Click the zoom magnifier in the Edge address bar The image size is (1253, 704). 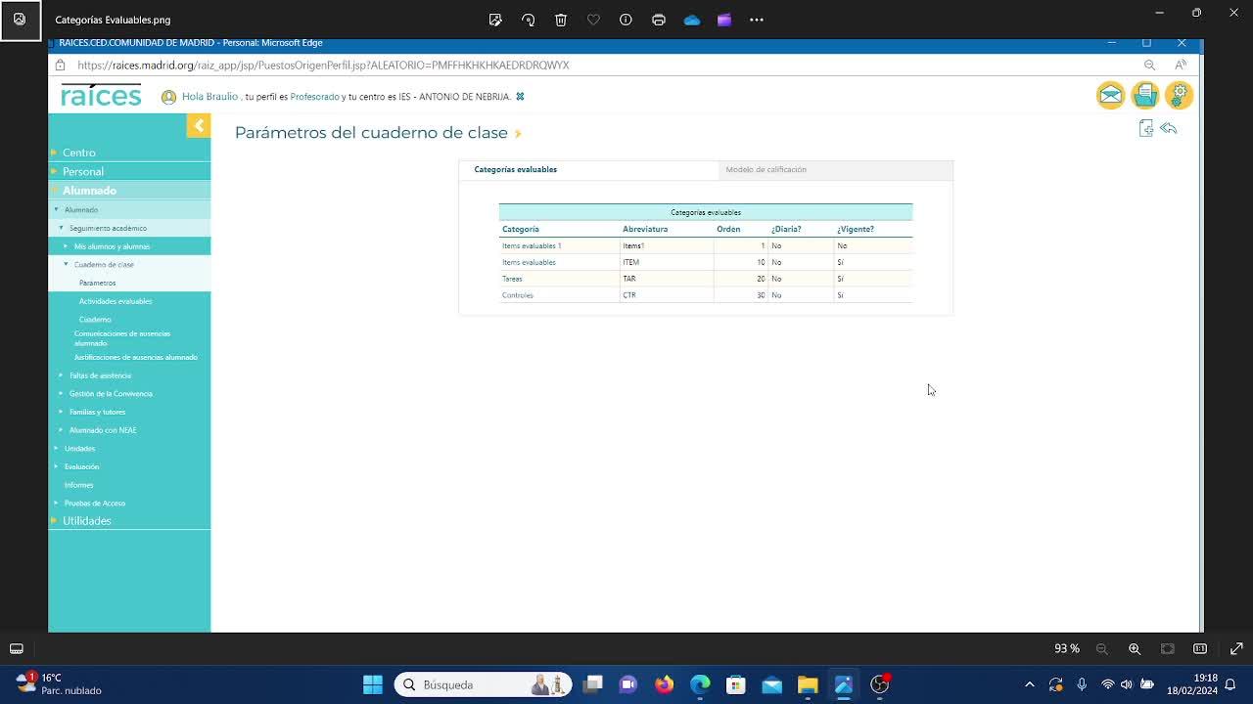(x=1150, y=65)
